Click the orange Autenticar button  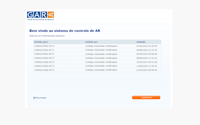click(146, 97)
